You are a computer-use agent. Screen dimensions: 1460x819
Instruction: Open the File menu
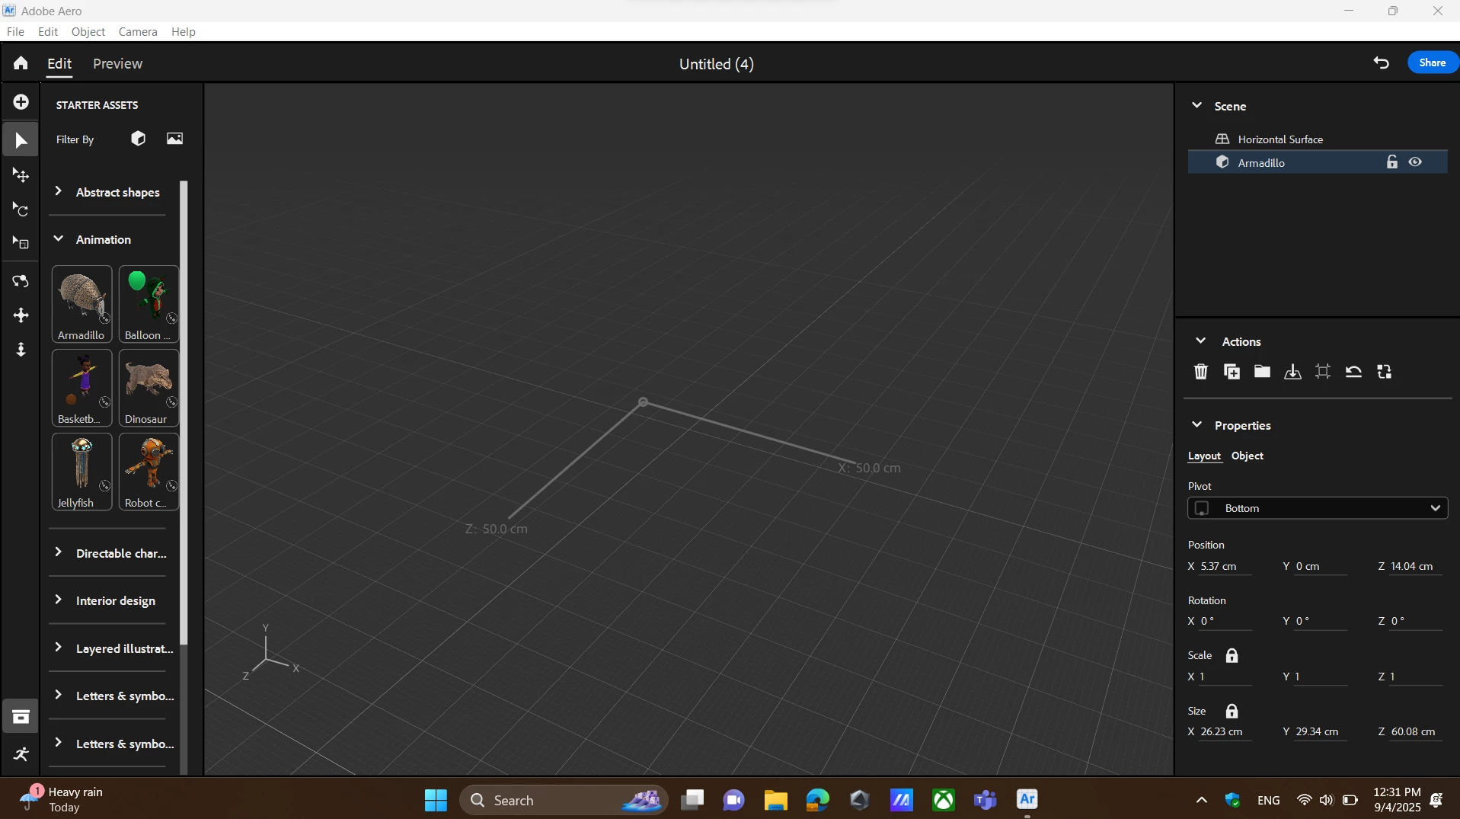tap(15, 31)
